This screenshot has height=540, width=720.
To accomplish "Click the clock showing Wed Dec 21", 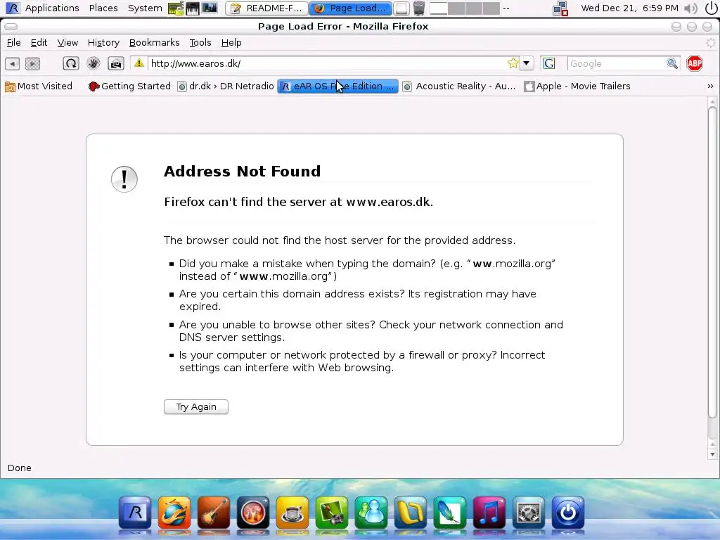I will point(629,8).
